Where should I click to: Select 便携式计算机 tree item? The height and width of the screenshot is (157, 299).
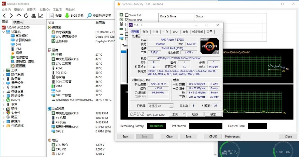point(25,62)
